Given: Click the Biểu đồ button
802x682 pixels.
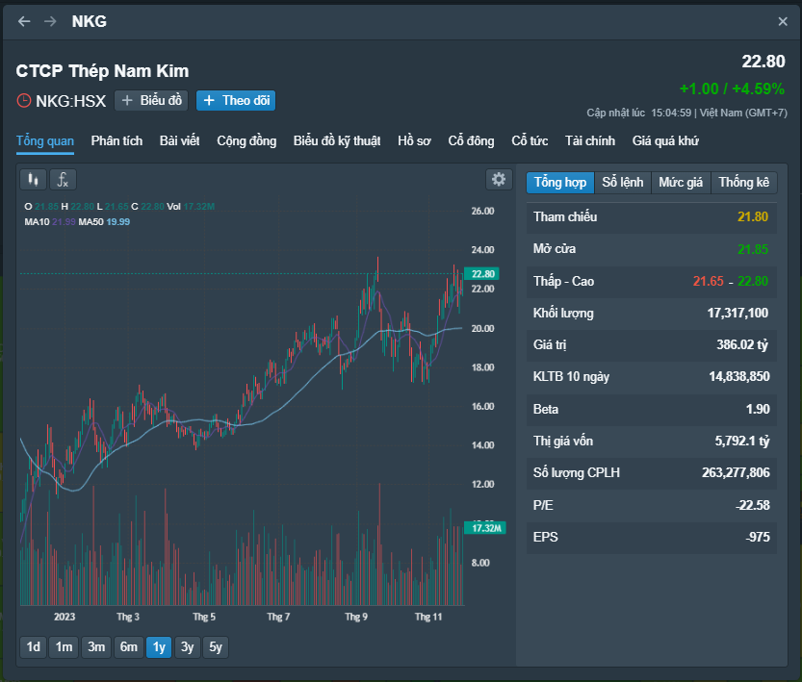Looking at the screenshot, I should [x=151, y=101].
